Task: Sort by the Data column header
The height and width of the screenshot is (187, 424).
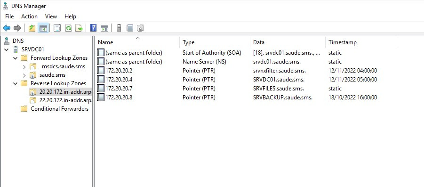Action: (x=288, y=42)
